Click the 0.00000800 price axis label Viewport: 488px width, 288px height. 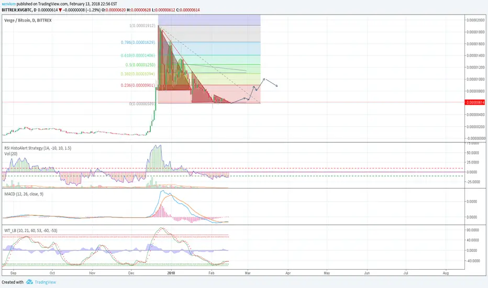coord(475,91)
